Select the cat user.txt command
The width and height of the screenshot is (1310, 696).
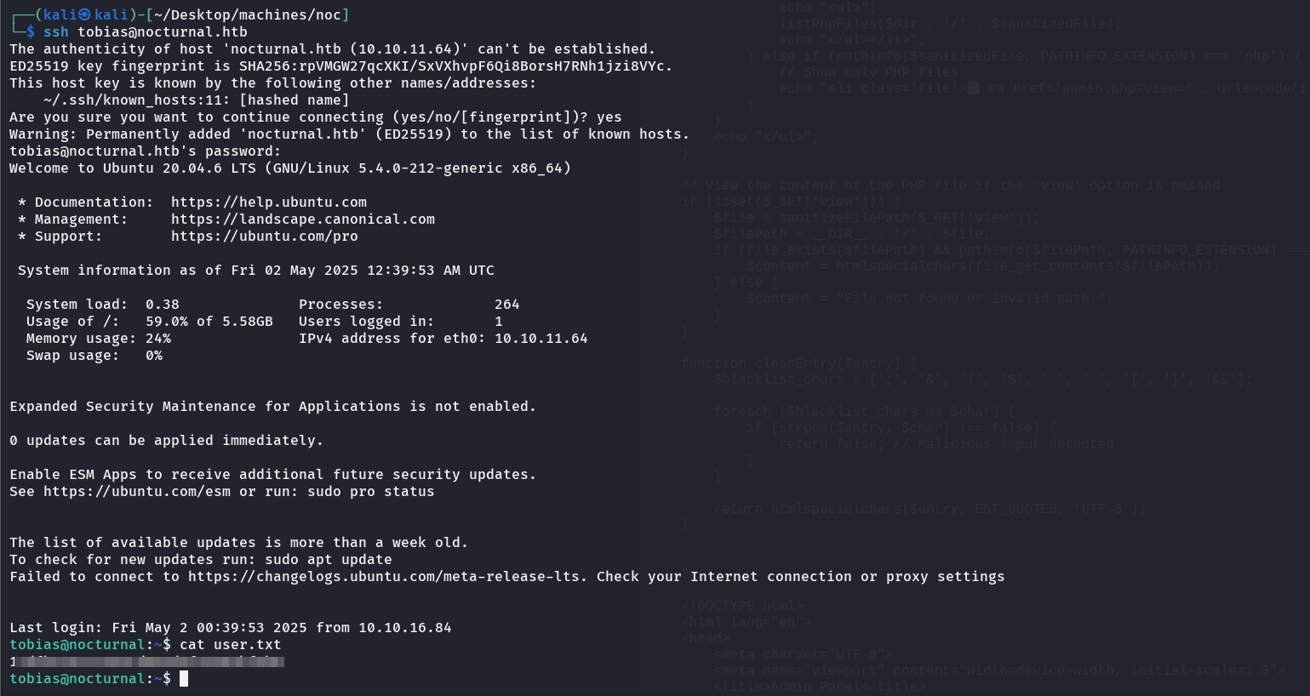point(231,645)
